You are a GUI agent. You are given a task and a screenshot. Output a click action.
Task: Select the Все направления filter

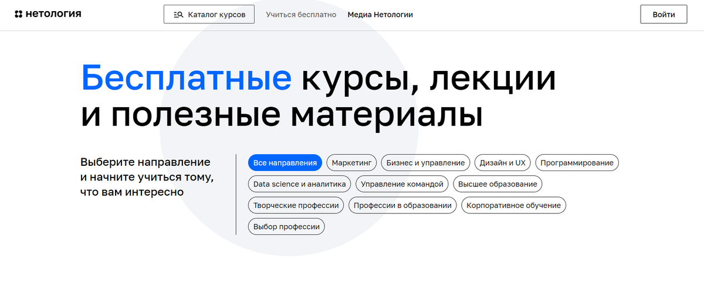285,163
